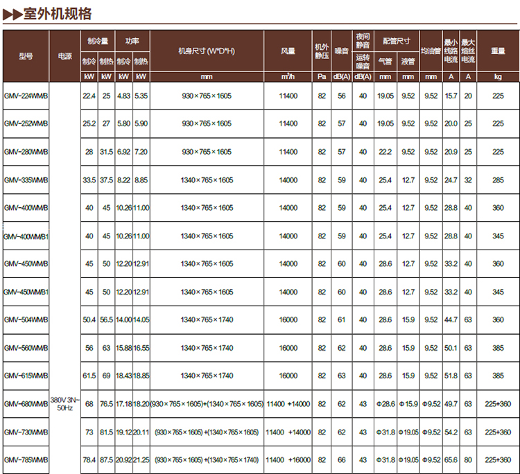
Task: Select the 均油管 column header
Action: 431,51
